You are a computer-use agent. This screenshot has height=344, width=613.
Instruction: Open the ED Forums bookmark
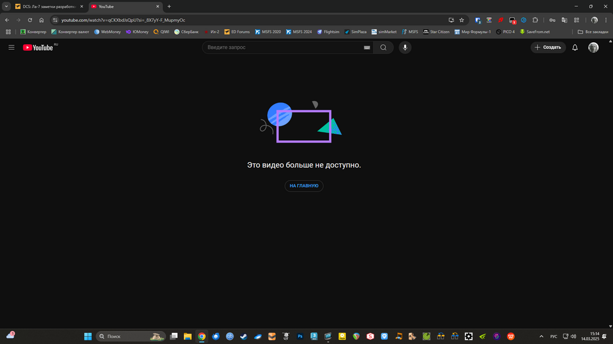tap(237, 32)
